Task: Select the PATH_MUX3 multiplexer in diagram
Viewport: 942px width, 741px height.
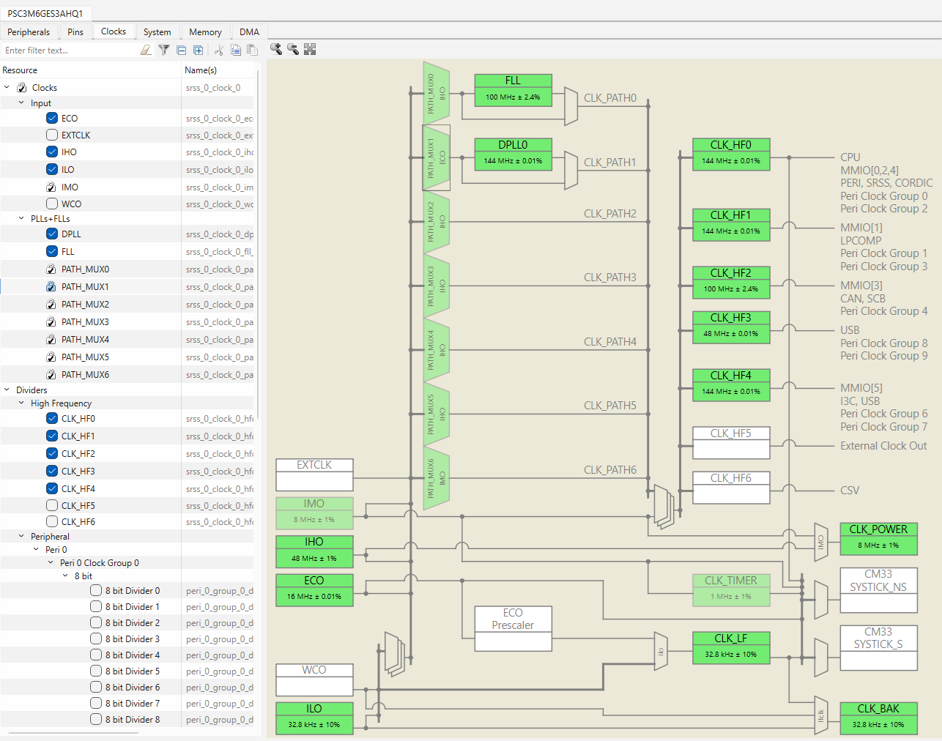Action: pyautogui.click(x=436, y=286)
